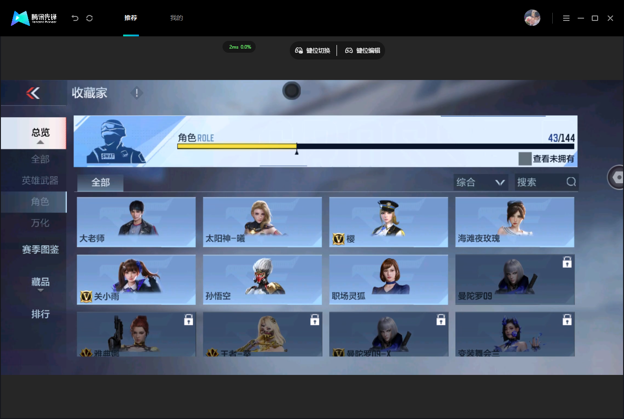Click the undo back arrow icon
The image size is (624, 419).
75,18
